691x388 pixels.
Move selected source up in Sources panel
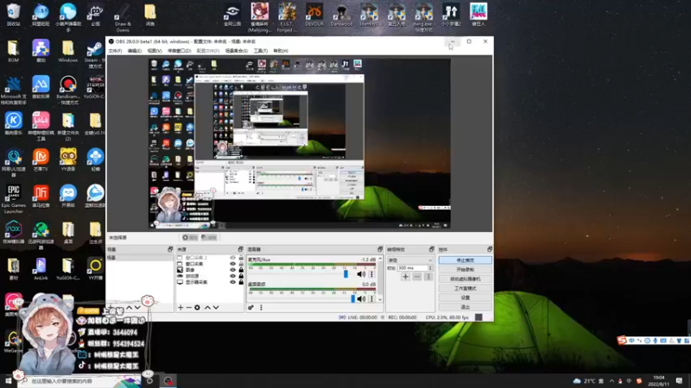pyautogui.click(x=207, y=308)
